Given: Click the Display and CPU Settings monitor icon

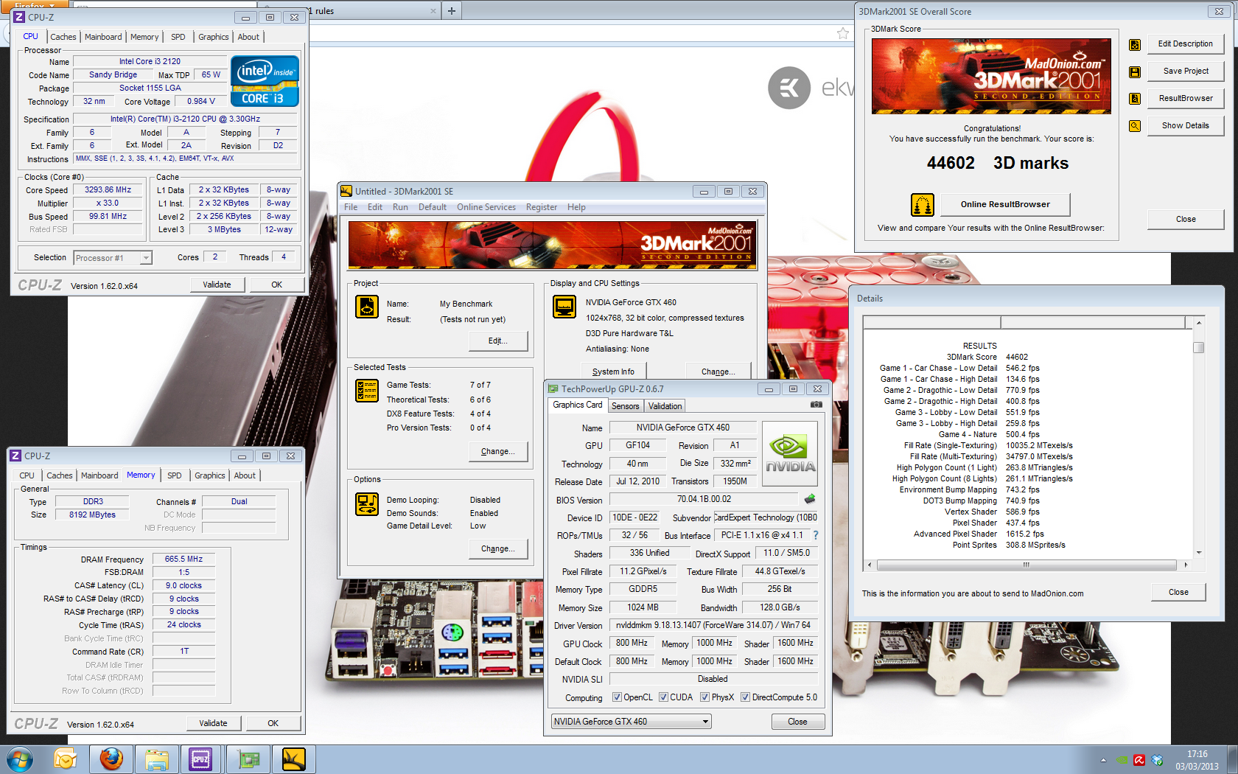Looking at the screenshot, I should [564, 306].
